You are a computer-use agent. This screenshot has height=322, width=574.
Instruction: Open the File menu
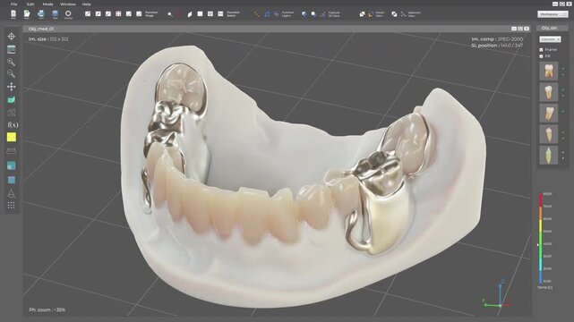[x=14, y=4]
